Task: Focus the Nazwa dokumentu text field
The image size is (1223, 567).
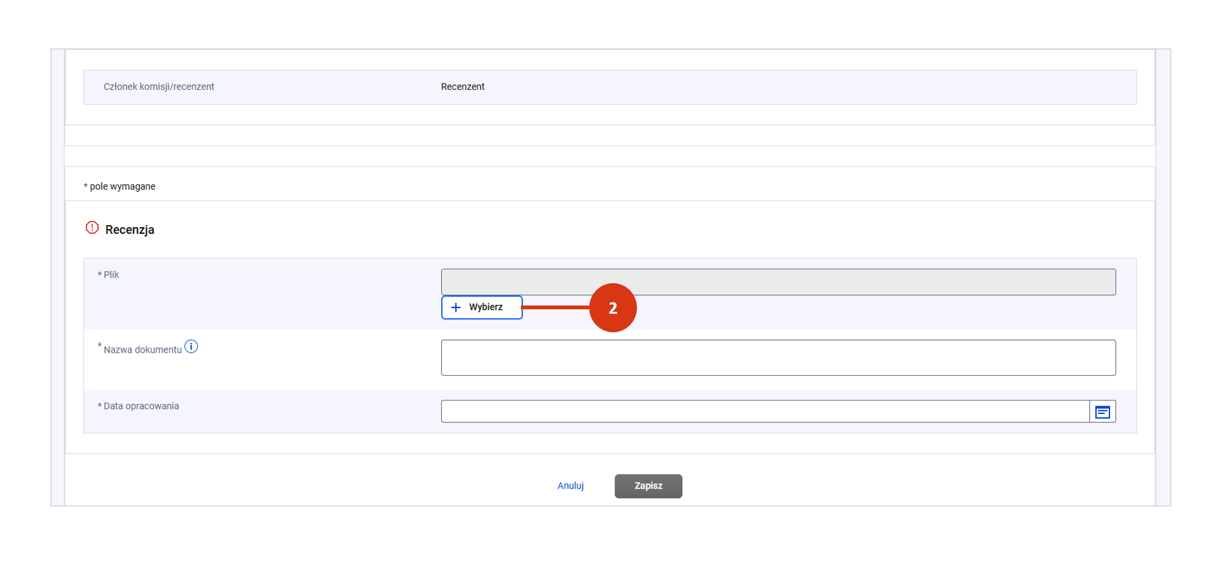Action: point(777,358)
